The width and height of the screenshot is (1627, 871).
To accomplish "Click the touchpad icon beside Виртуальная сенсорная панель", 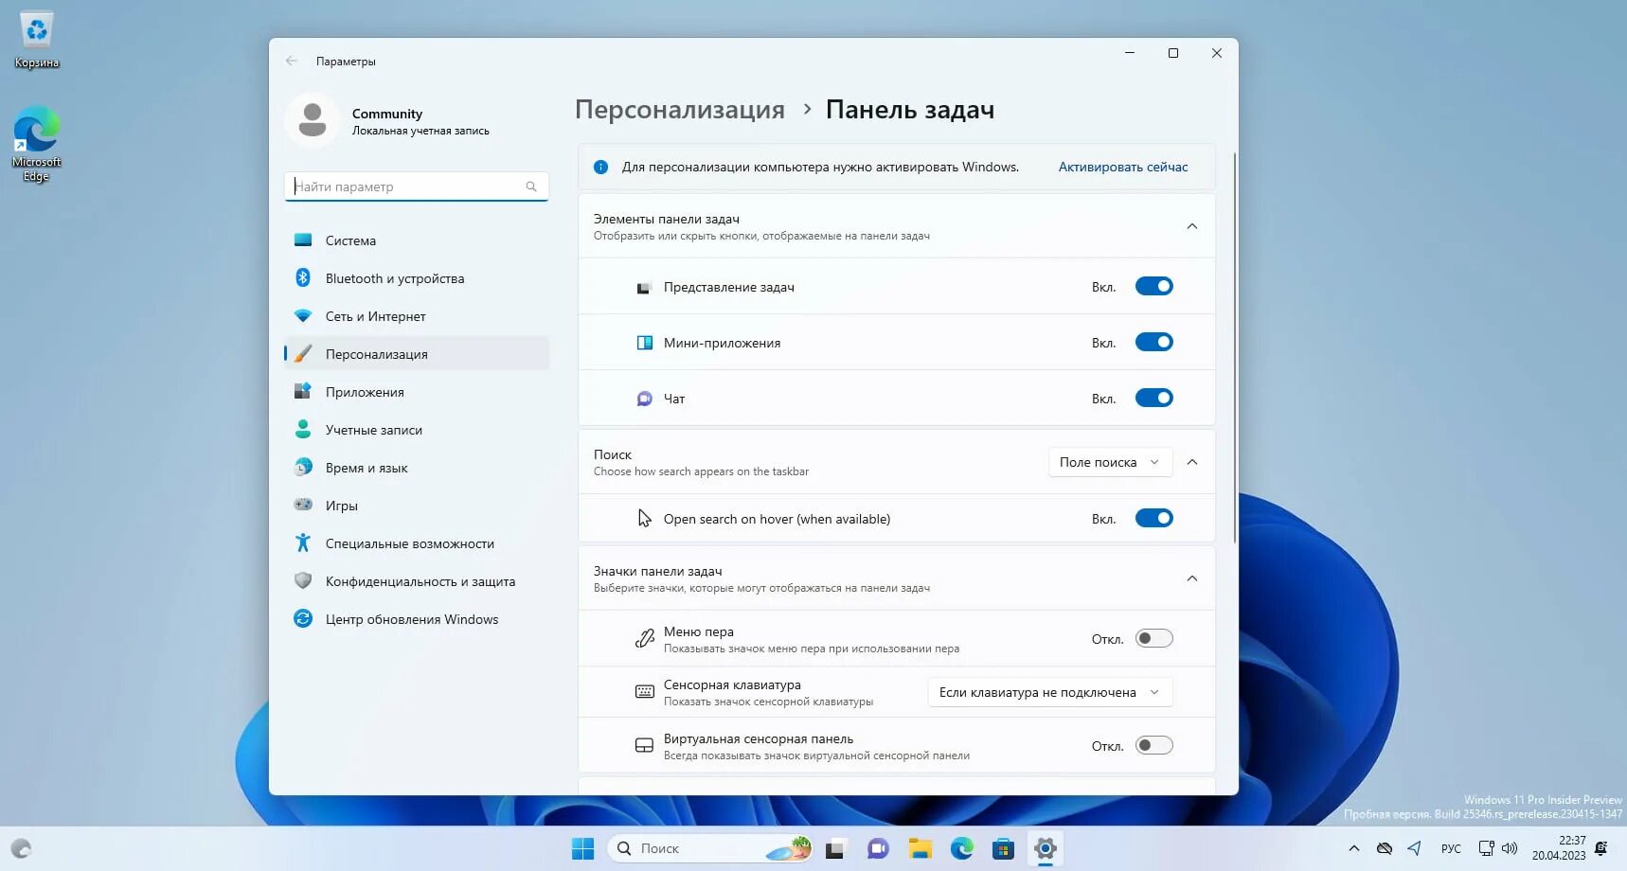I will click(x=644, y=746).
